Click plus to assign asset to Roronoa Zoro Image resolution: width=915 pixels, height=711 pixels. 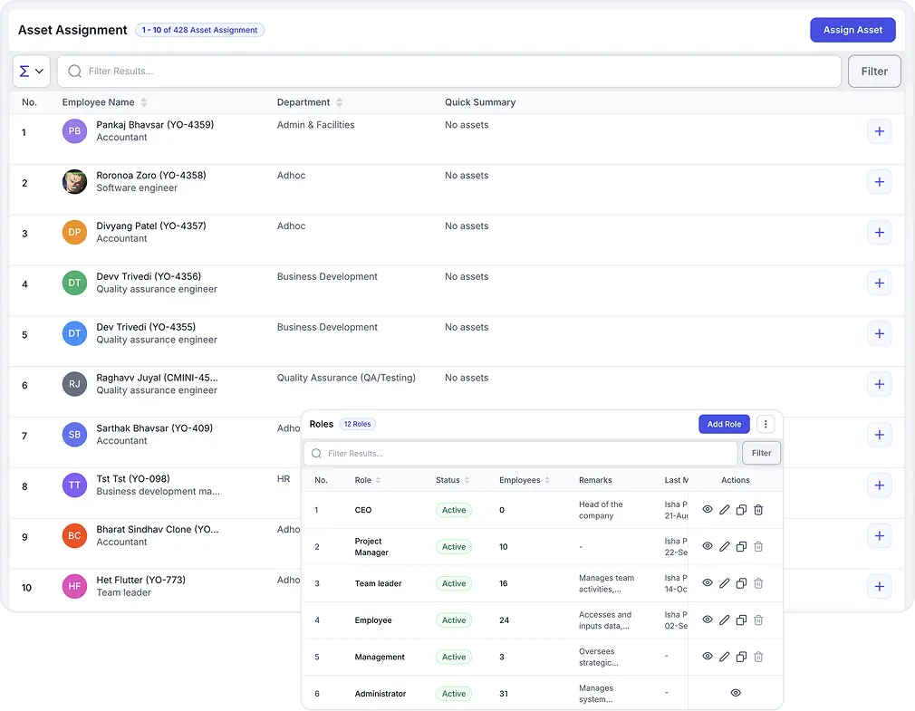[x=879, y=181]
